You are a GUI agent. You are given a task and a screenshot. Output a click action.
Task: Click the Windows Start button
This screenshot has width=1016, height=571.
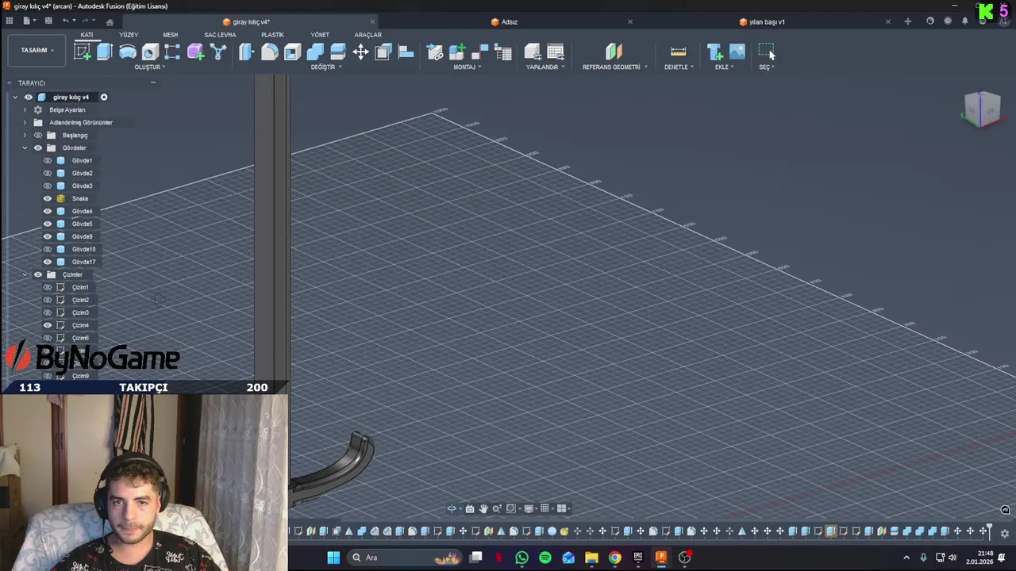[x=333, y=558]
